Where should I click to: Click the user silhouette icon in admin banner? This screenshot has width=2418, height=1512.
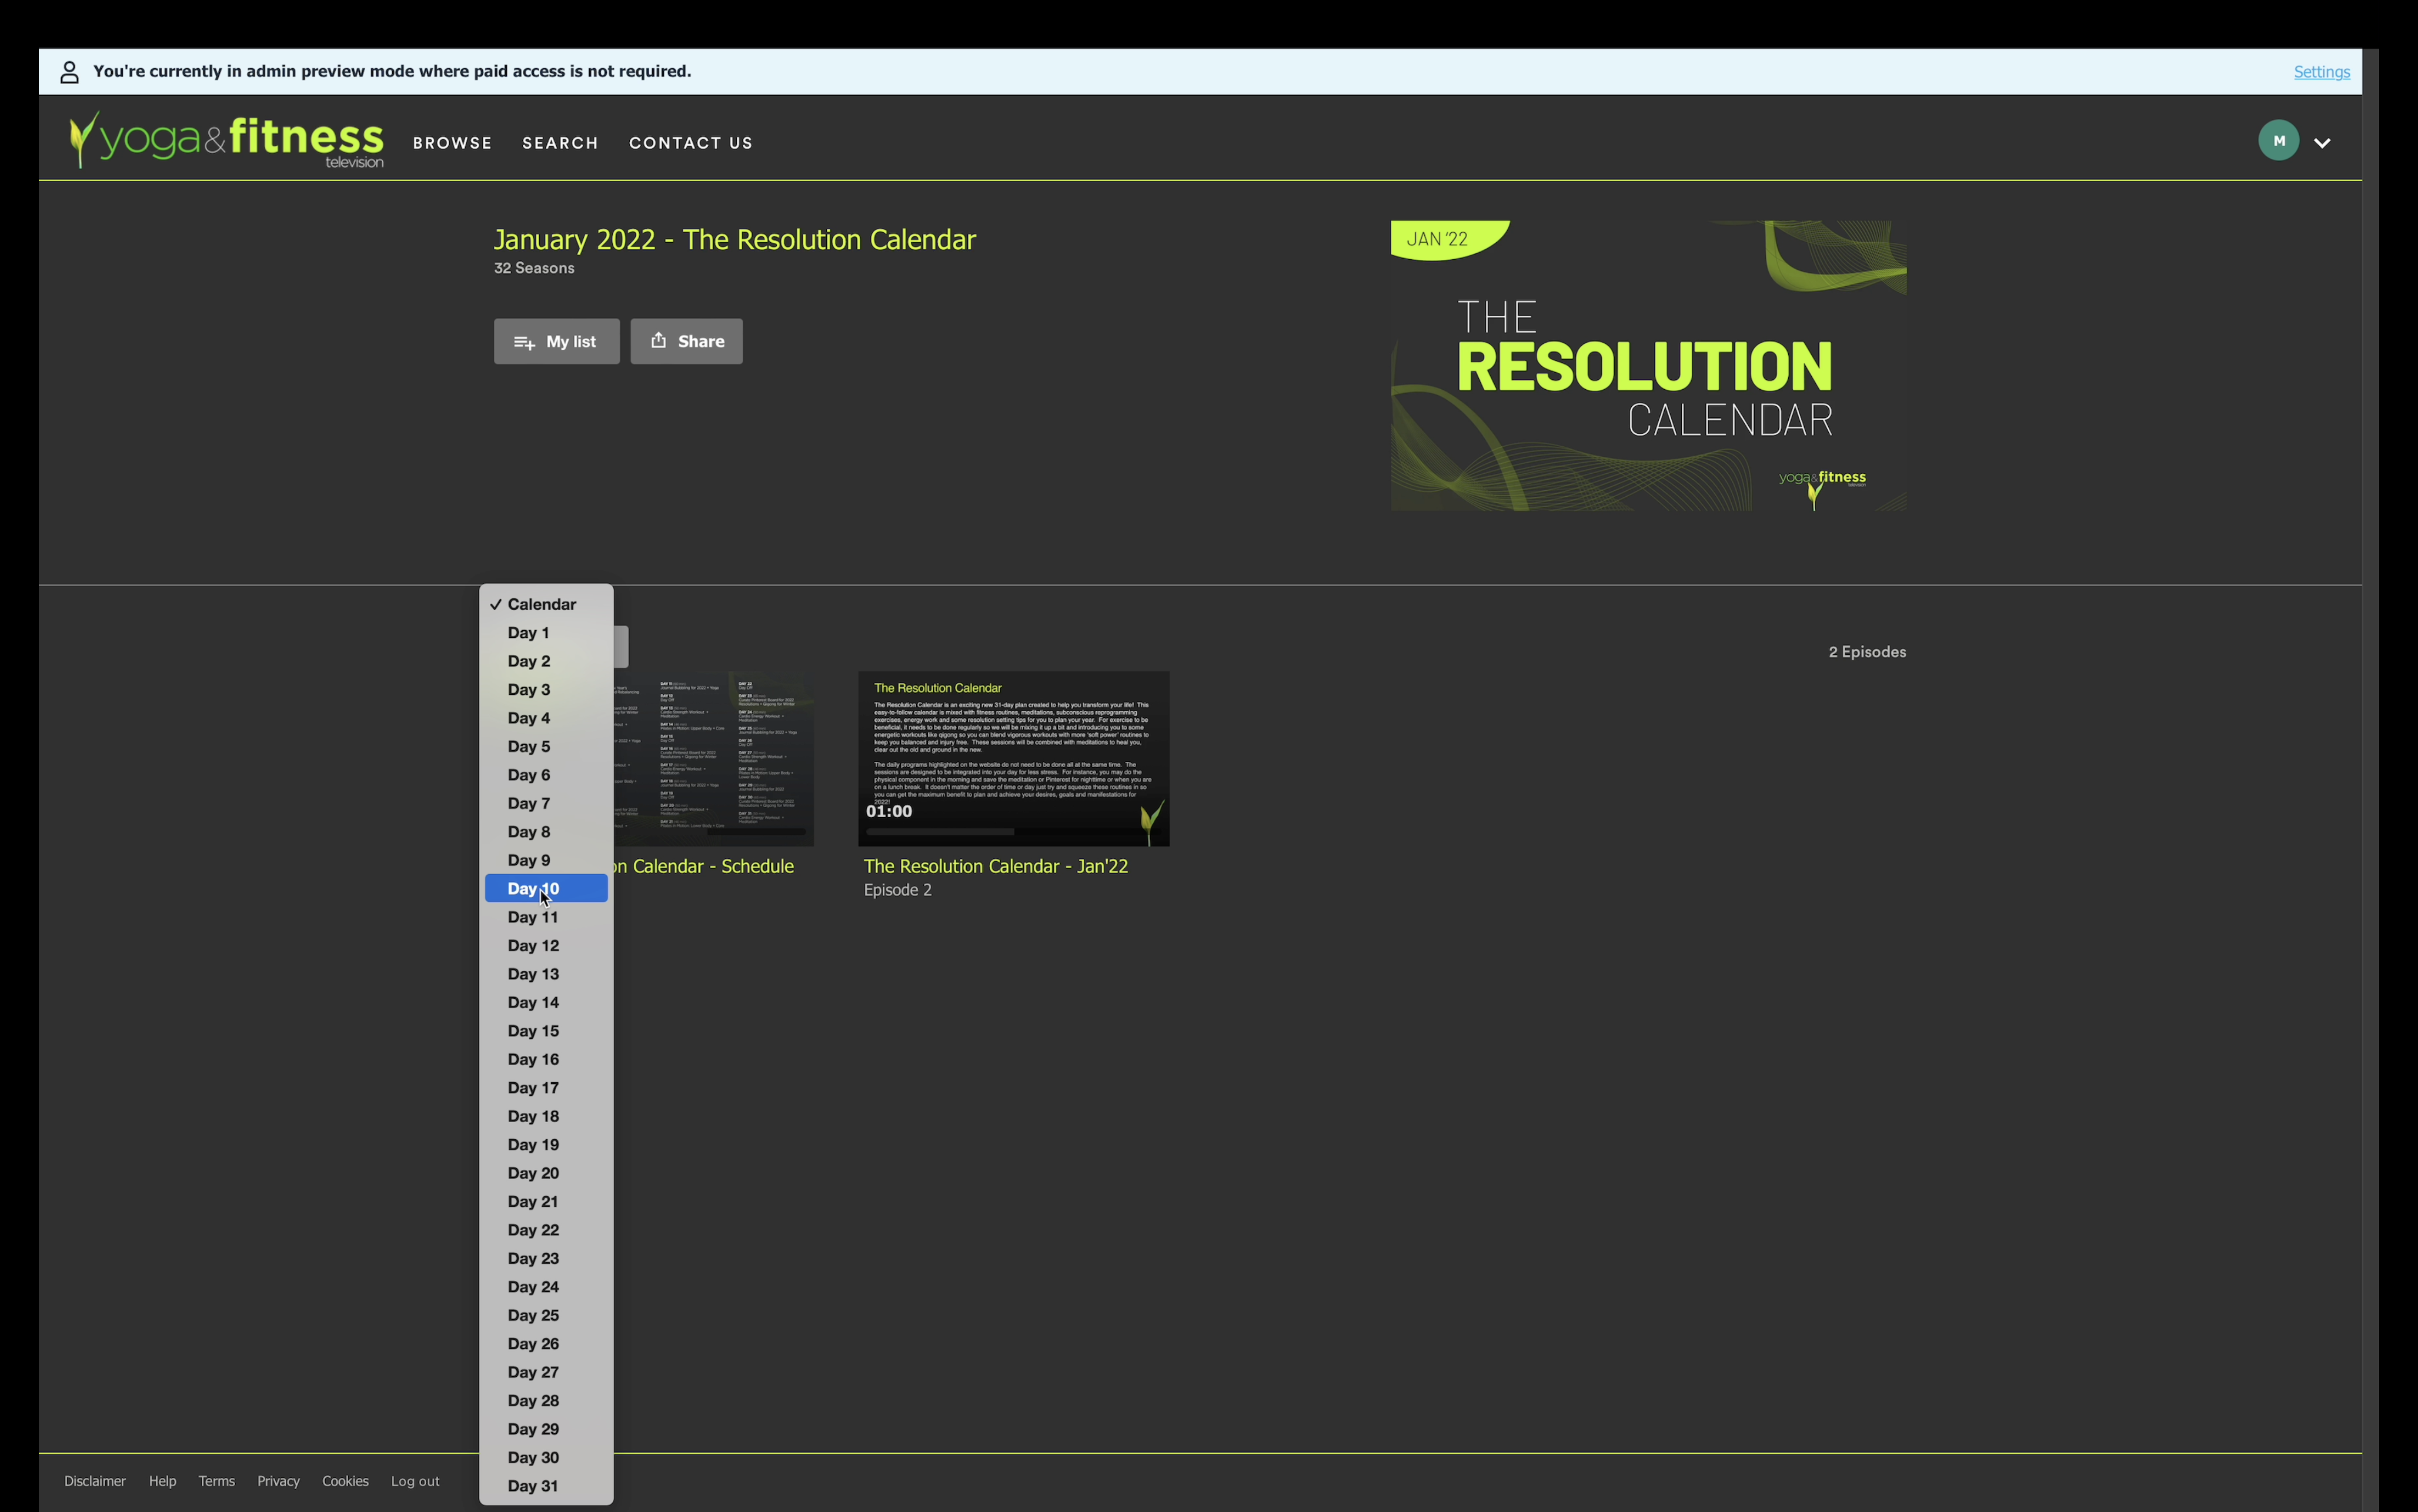point(69,72)
